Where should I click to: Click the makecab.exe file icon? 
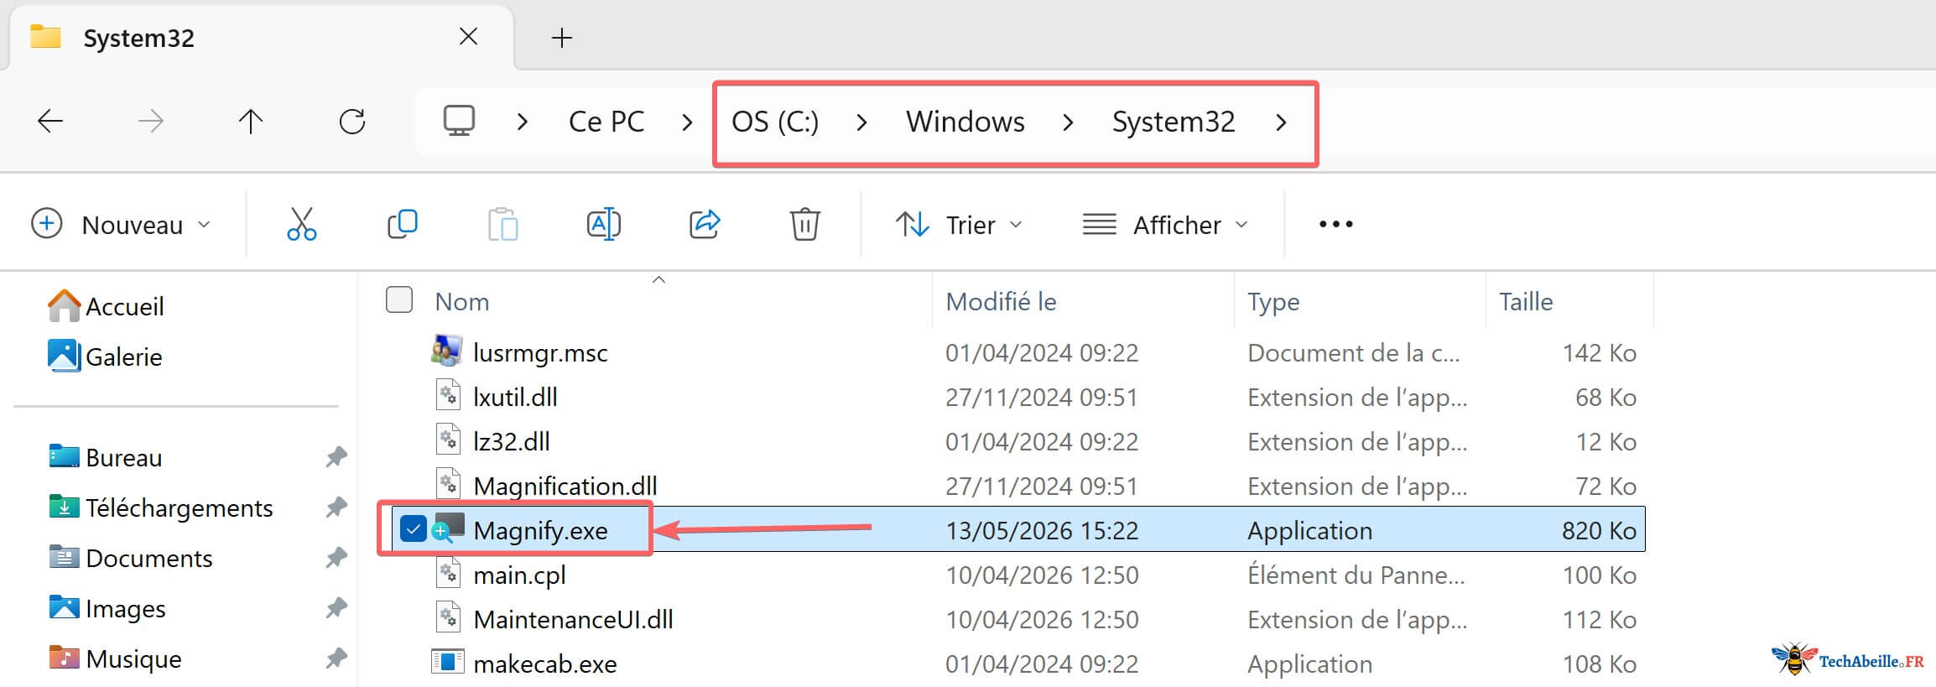click(x=447, y=662)
